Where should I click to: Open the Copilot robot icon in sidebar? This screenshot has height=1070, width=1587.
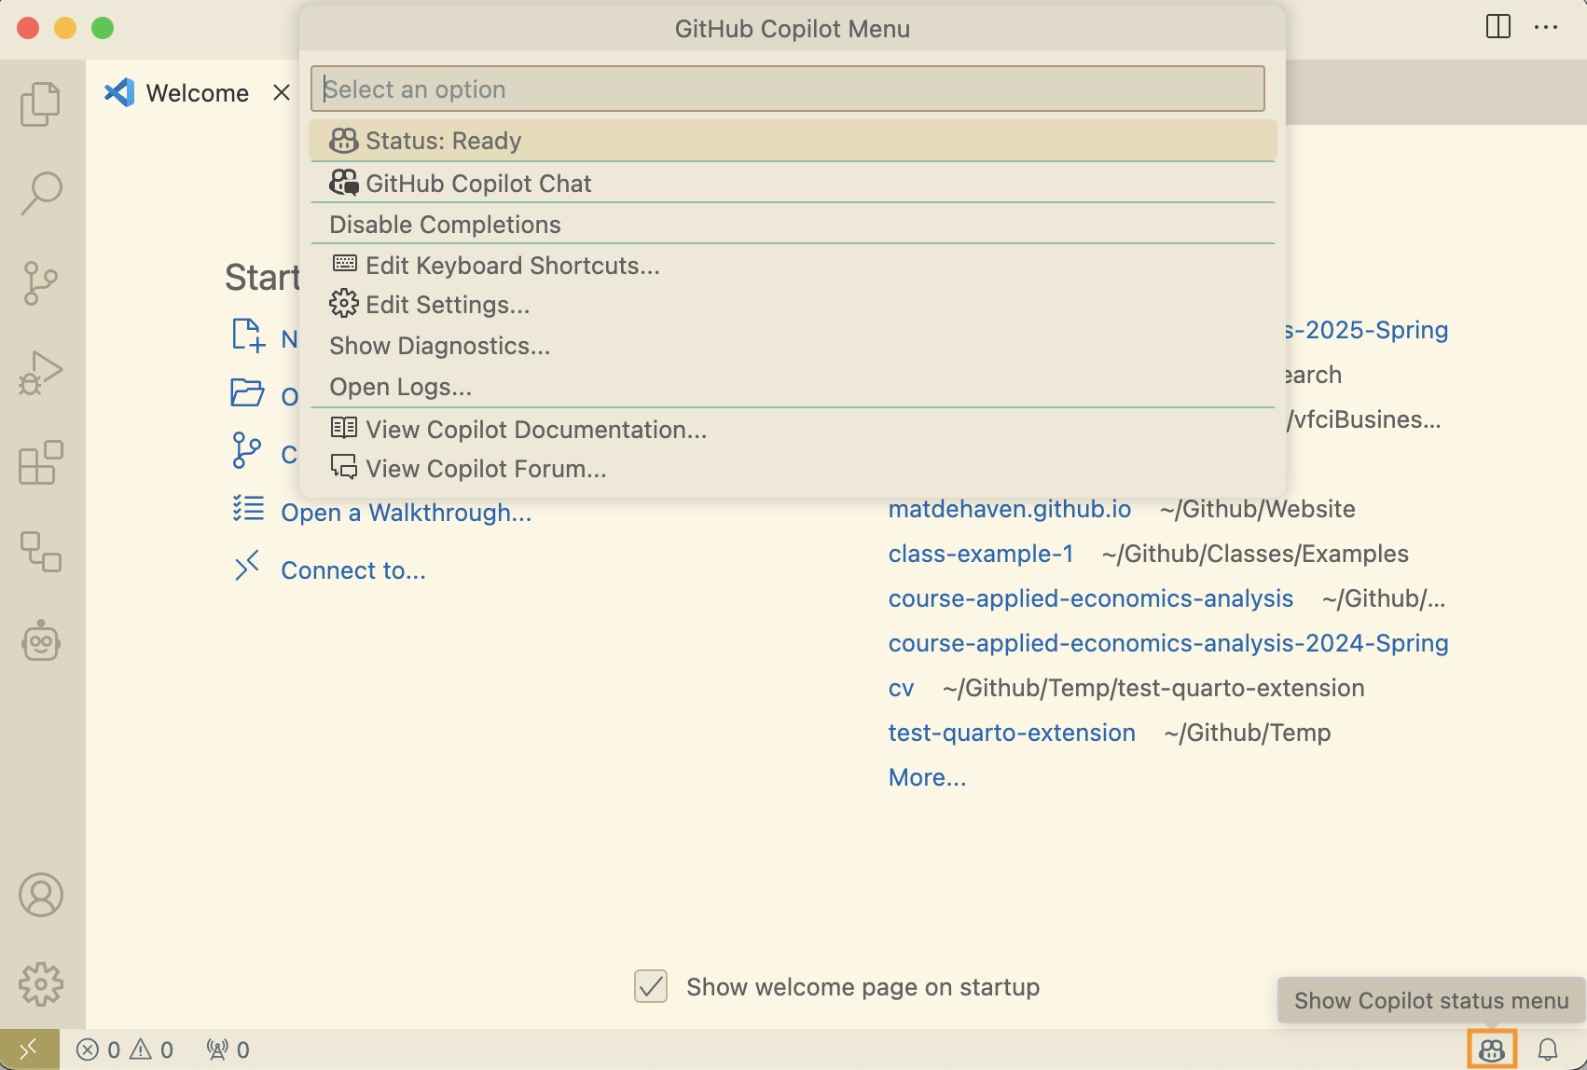[41, 641]
